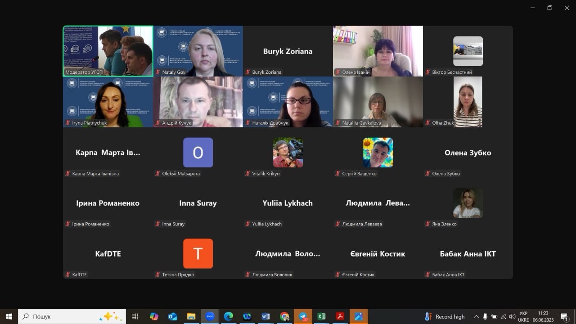
Task: Click the Zoom icon in the taskbar
Action: coord(210,316)
